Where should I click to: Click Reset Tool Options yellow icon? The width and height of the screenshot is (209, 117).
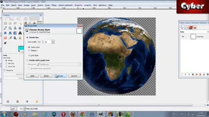click(x=37, y=101)
